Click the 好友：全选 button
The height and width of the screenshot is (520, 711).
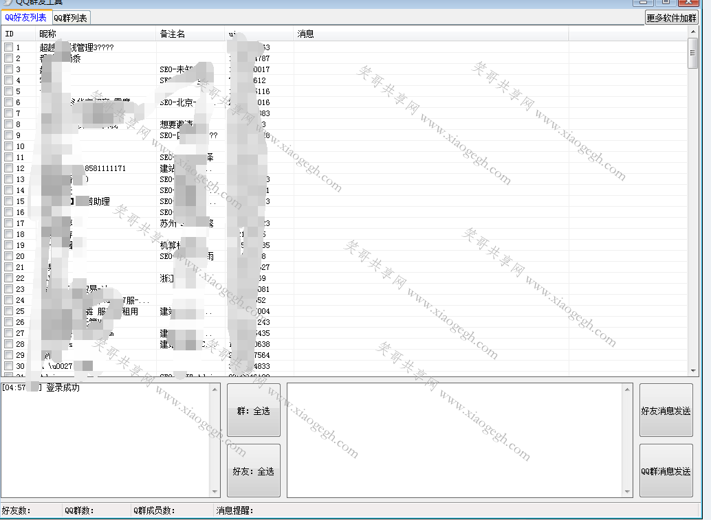[x=254, y=471]
